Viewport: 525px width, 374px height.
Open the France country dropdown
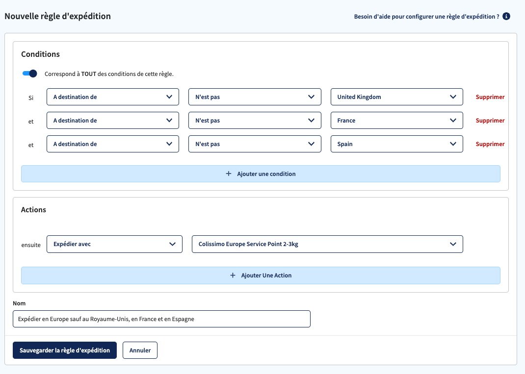[x=397, y=121]
